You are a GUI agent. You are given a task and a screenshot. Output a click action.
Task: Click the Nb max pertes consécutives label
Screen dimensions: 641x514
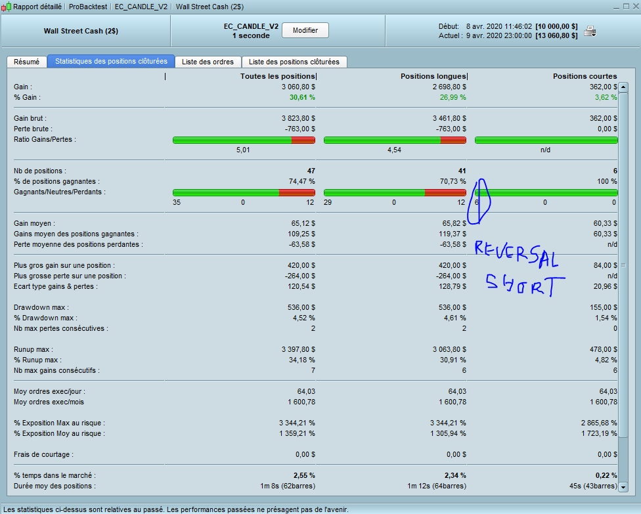pyautogui.click(x=61, y=329)
